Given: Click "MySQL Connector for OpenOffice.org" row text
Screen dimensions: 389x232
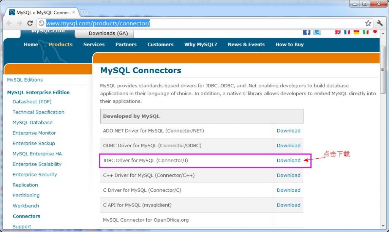Looking at the screenshot, I should tap(146, 220).
